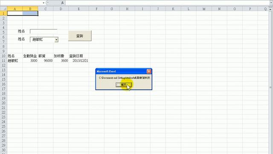Click the 確定 button in the dialog
The height and width of the screenshot is (154, 273).
pos(124,85)
